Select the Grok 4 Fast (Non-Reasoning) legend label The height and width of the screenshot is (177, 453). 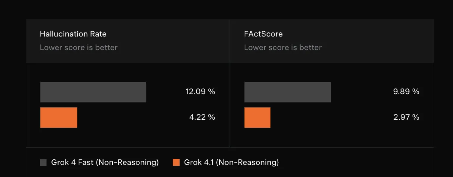(x=105, y=162)
